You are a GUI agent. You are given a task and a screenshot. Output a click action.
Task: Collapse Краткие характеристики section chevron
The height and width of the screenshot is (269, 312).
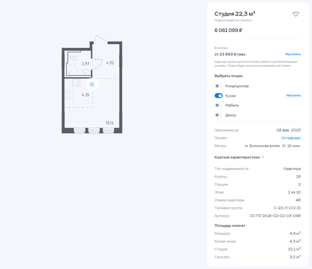coord(263,157)
